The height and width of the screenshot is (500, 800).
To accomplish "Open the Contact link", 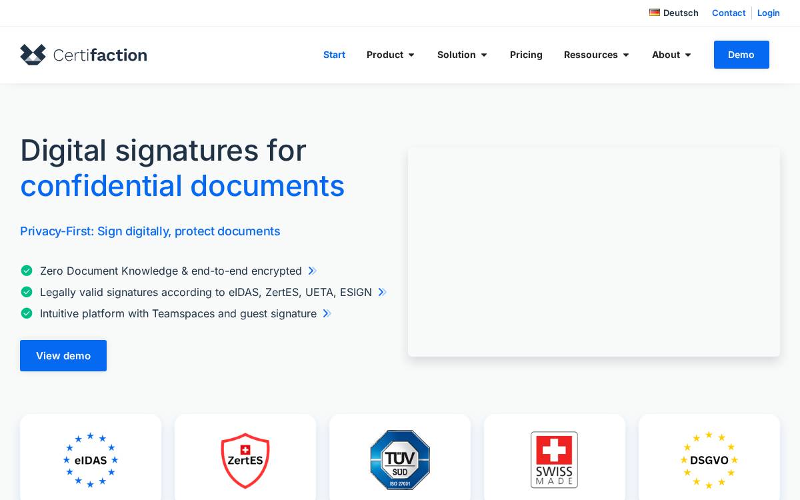I will 729,13.
